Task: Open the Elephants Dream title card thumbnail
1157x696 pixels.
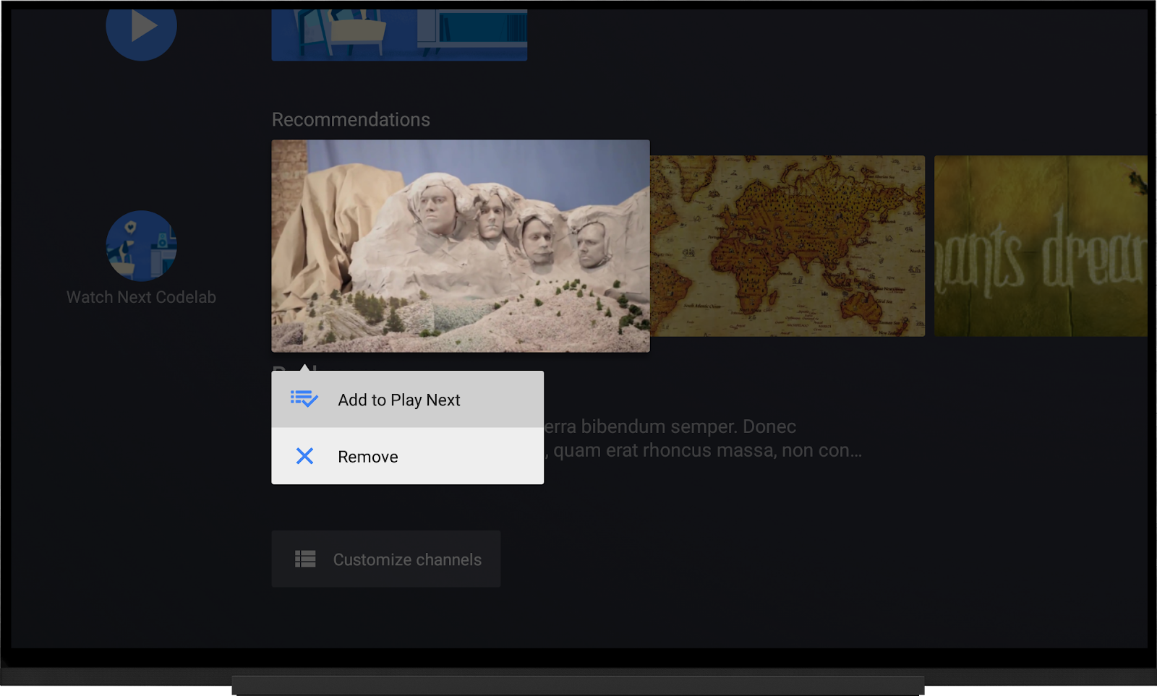Action: pyautogui.click(x=1041, y=246)
